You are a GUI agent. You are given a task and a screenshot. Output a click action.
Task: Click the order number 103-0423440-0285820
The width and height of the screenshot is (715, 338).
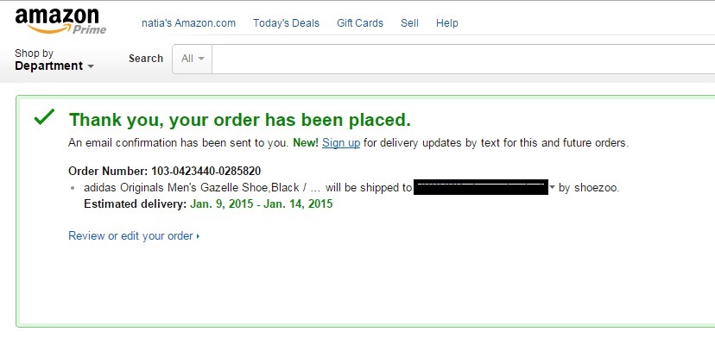point(206,172)
